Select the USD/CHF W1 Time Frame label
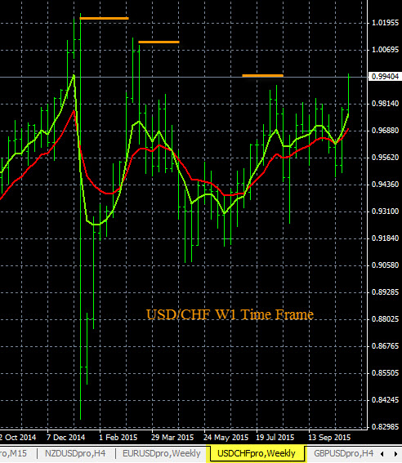Screen dimensions: 402x463 (x=230, y=314)
